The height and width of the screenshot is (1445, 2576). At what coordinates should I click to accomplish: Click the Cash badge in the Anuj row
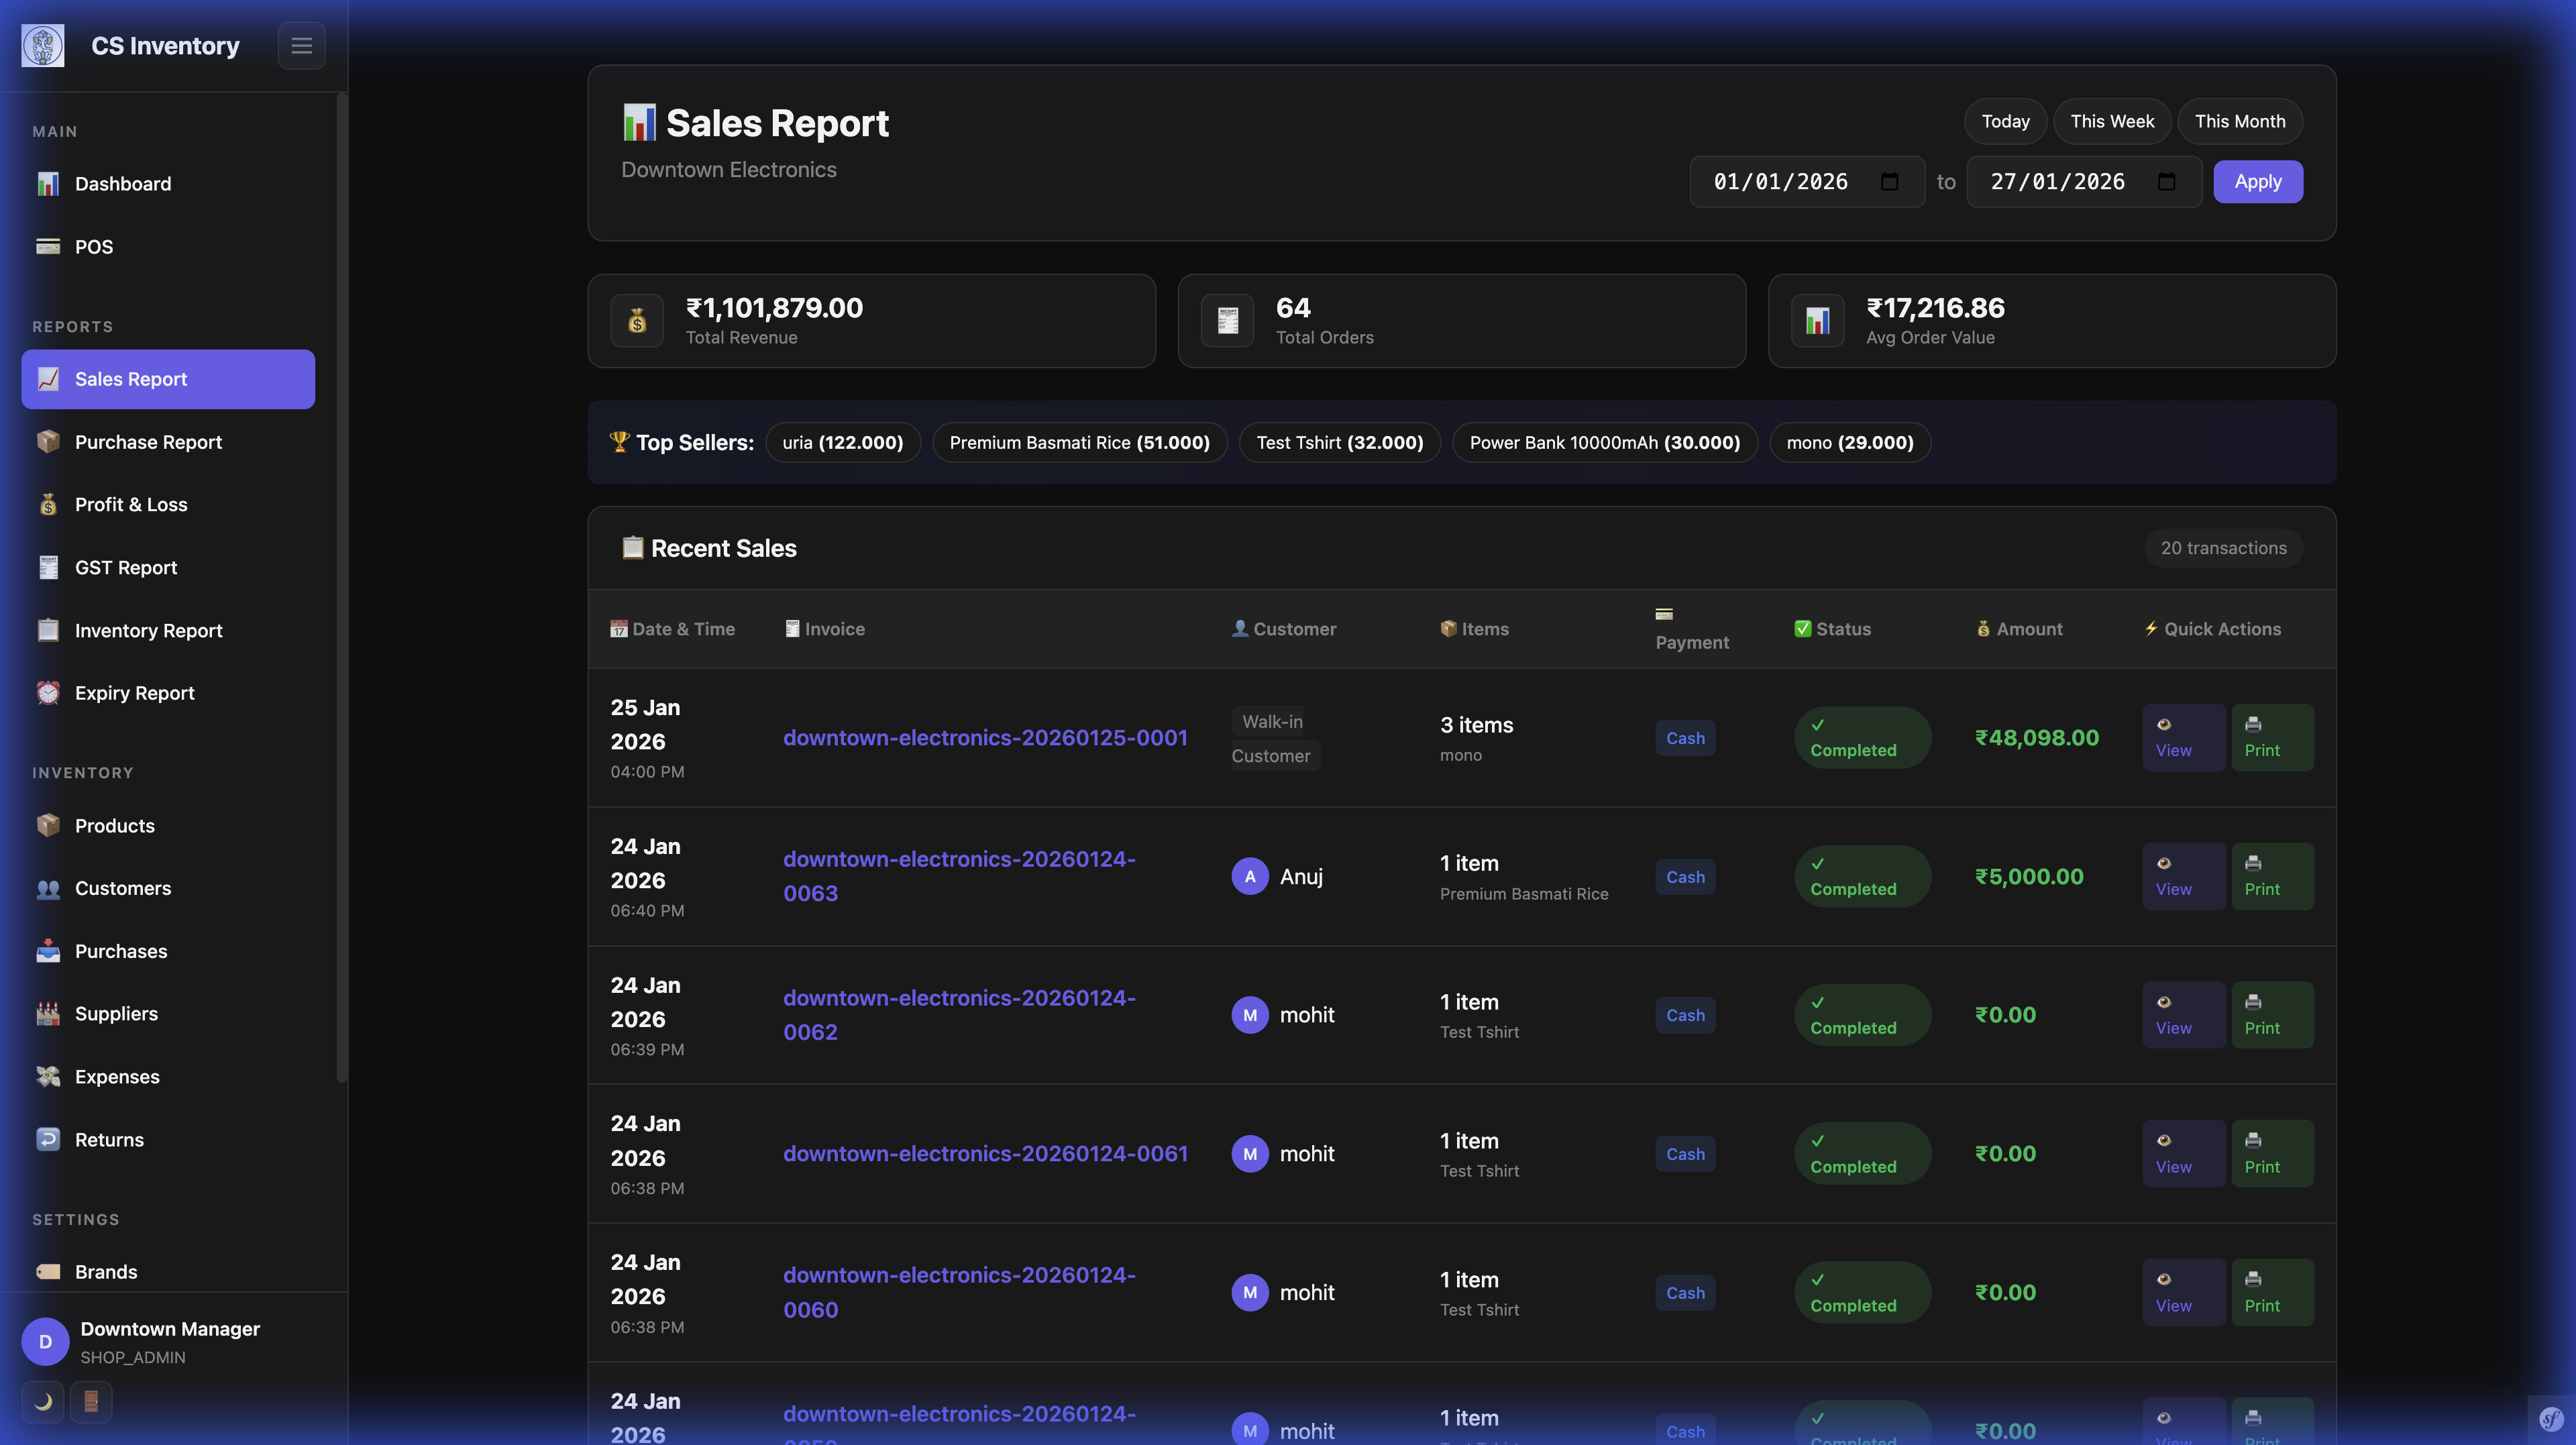(x=1685, y=877)
